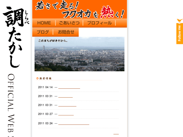This screenshot has width=183, height=137.
Task: Open the プロフィール menu item
Action: pyautogui.click(x=99, y=23)
